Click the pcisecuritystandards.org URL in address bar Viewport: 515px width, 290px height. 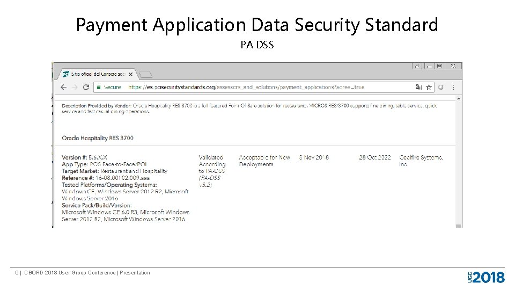246,87
